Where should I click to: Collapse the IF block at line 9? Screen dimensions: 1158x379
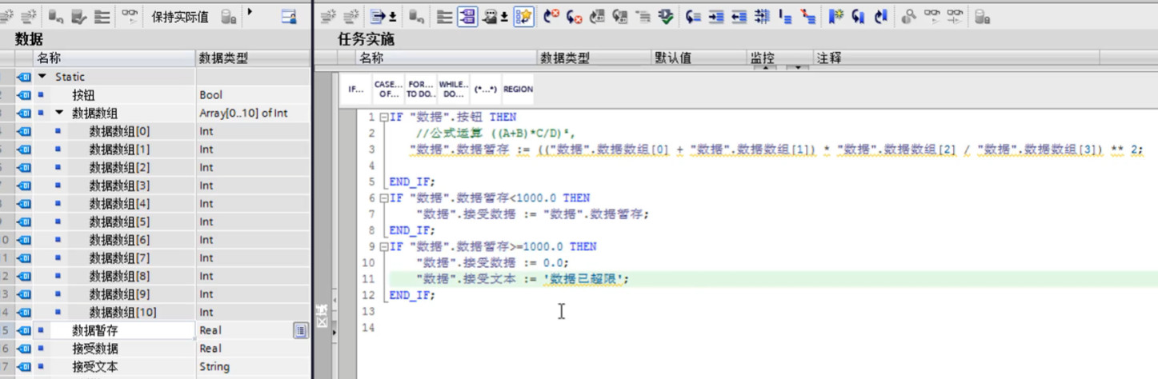pyautogui.click(x=384, y=247)
